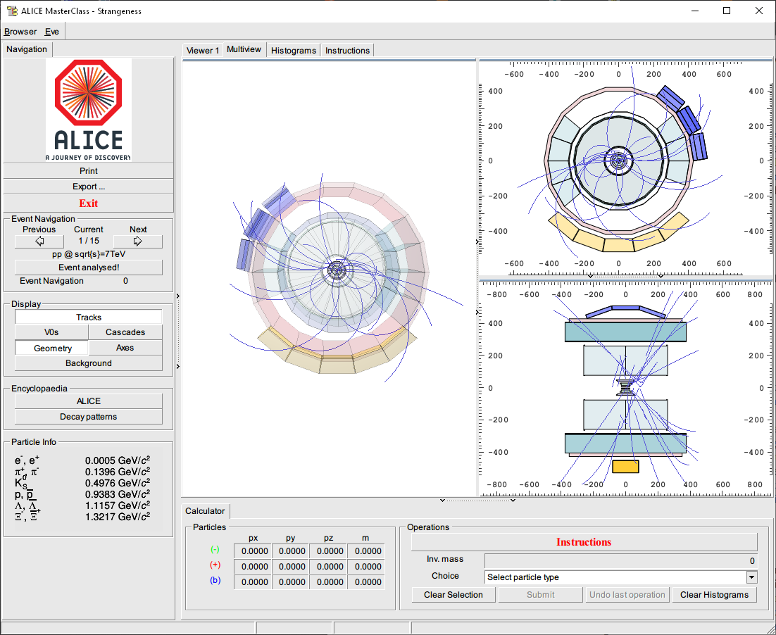
Task: Toggle V0s display on
Action: point(51,332)
